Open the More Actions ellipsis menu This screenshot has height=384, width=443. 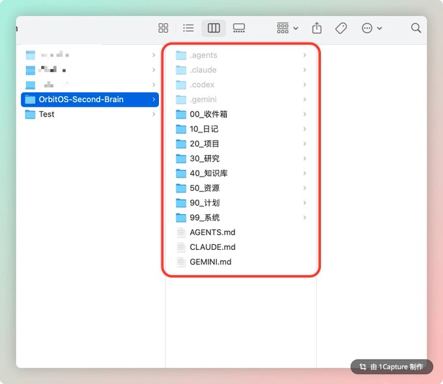click(371, 28)
